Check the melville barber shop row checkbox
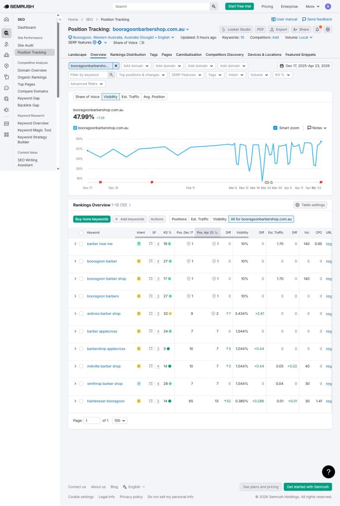 81,366
